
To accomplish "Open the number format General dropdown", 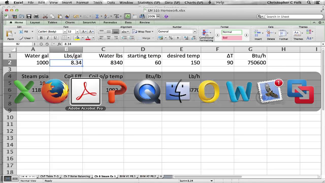I will point(195,32).
